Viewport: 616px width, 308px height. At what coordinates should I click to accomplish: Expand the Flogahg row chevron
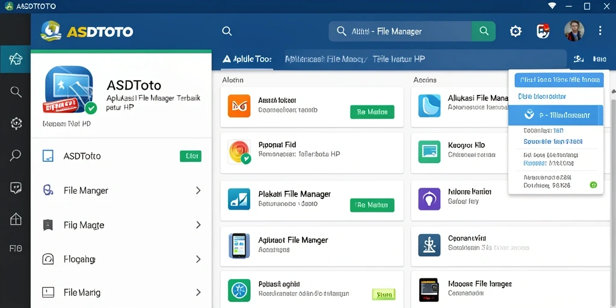coord(198,259)
